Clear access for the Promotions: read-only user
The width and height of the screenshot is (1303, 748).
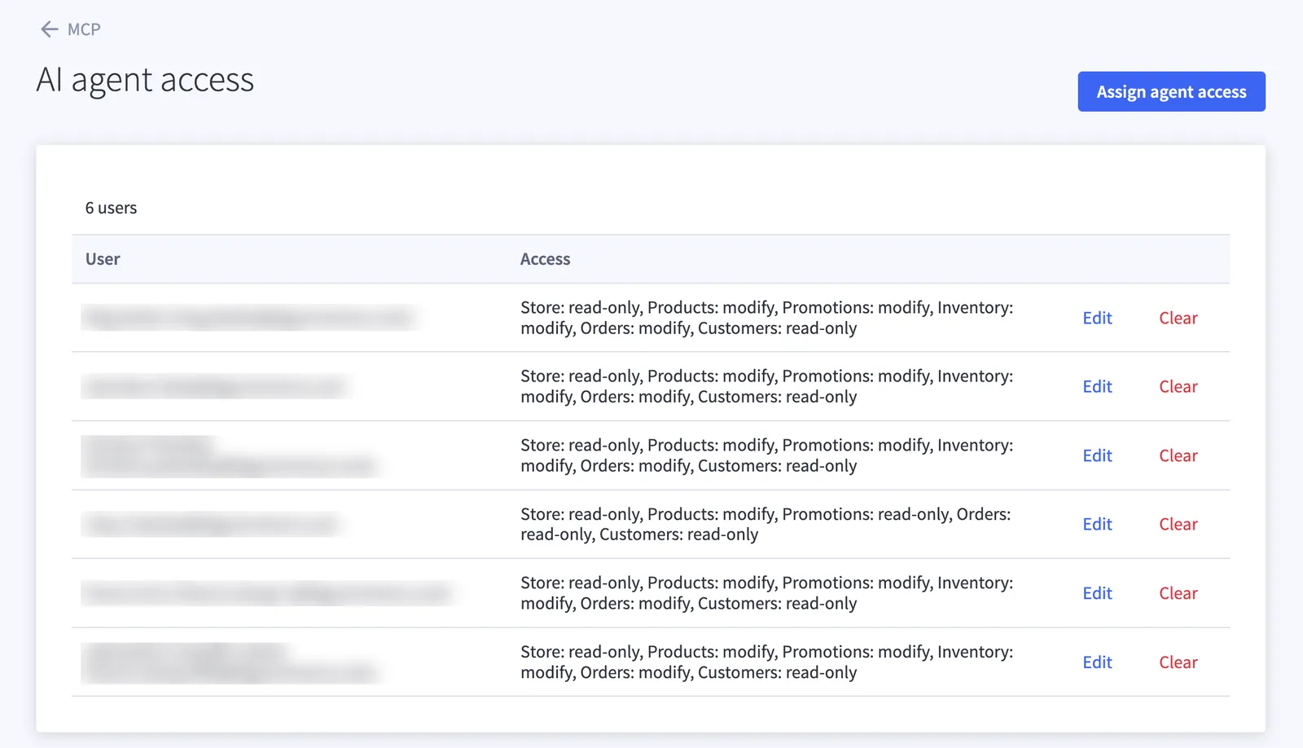coord(1178,524)
